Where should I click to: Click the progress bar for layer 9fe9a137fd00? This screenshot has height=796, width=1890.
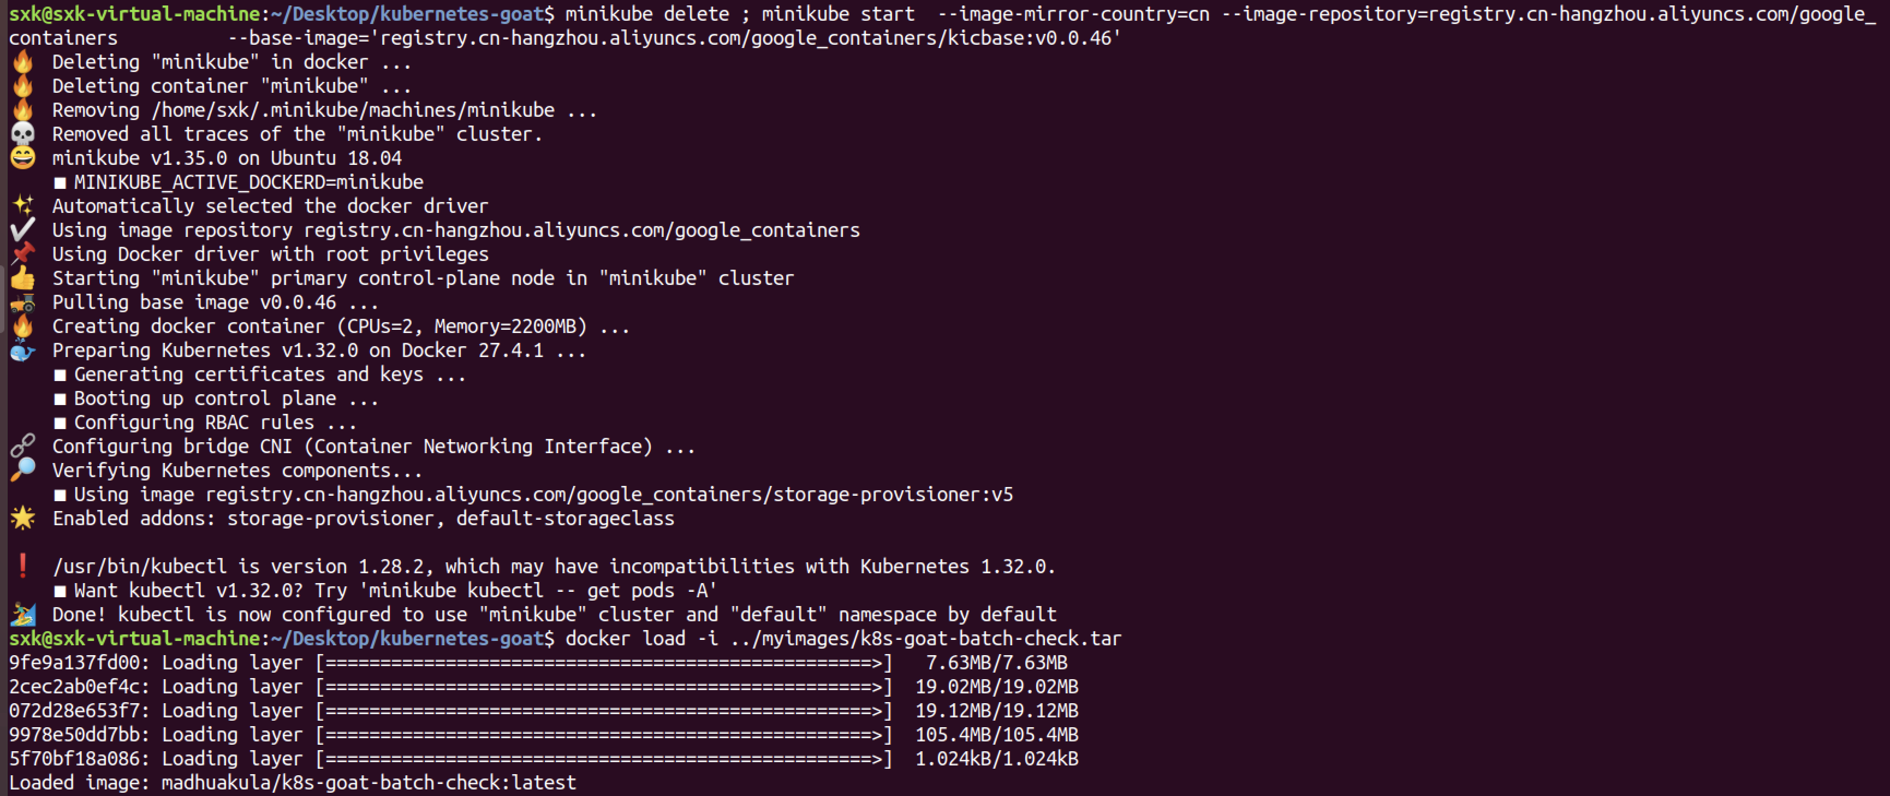point(603,662)
